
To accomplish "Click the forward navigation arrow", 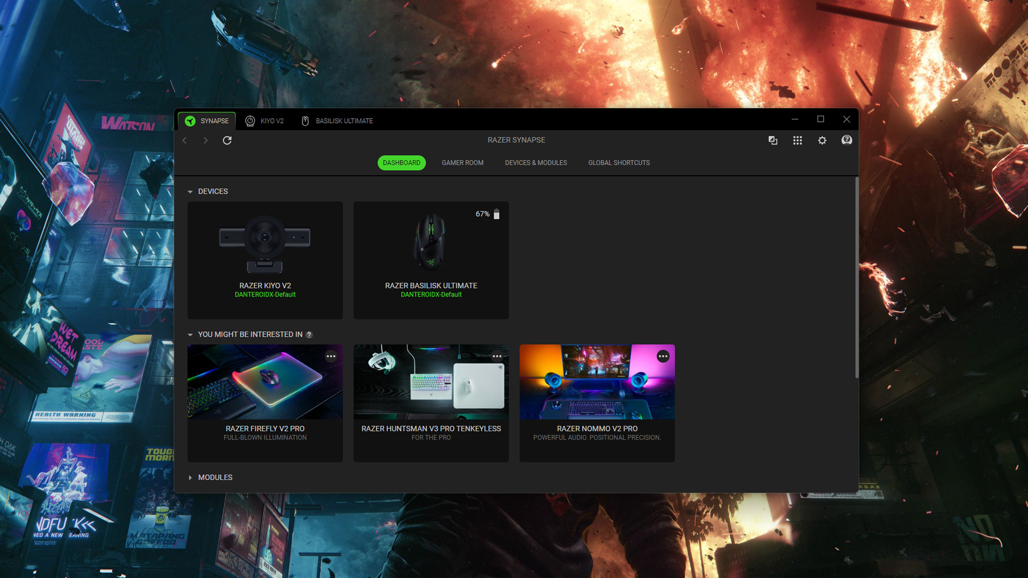I will [206, 140].
